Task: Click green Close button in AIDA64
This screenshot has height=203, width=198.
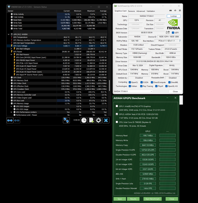Action: (x=172, y=199)
